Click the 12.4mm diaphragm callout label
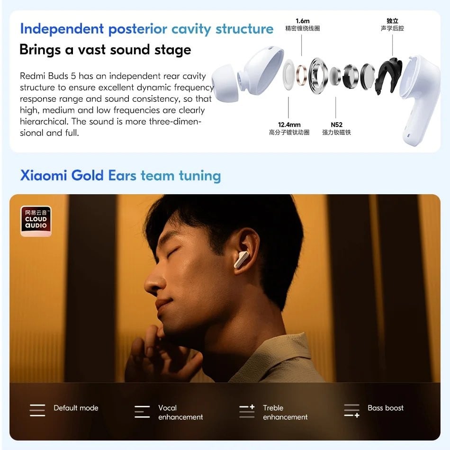This screenshot has width=450, height=450. [289, 128]
